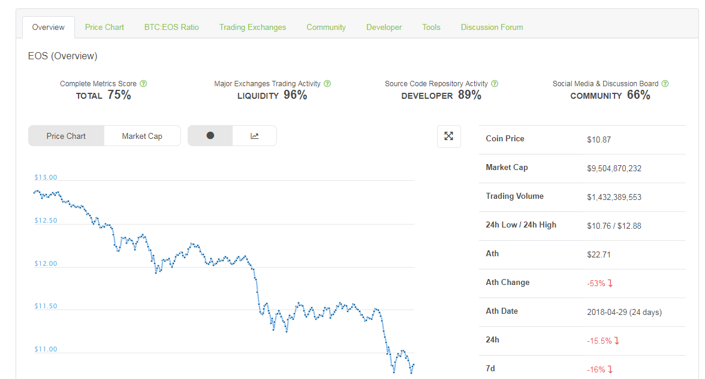Click the Major Exchanges Trading Activity help icon
Image resolution: width=705 pixels, height=379 pixels.
coord(327,84)
